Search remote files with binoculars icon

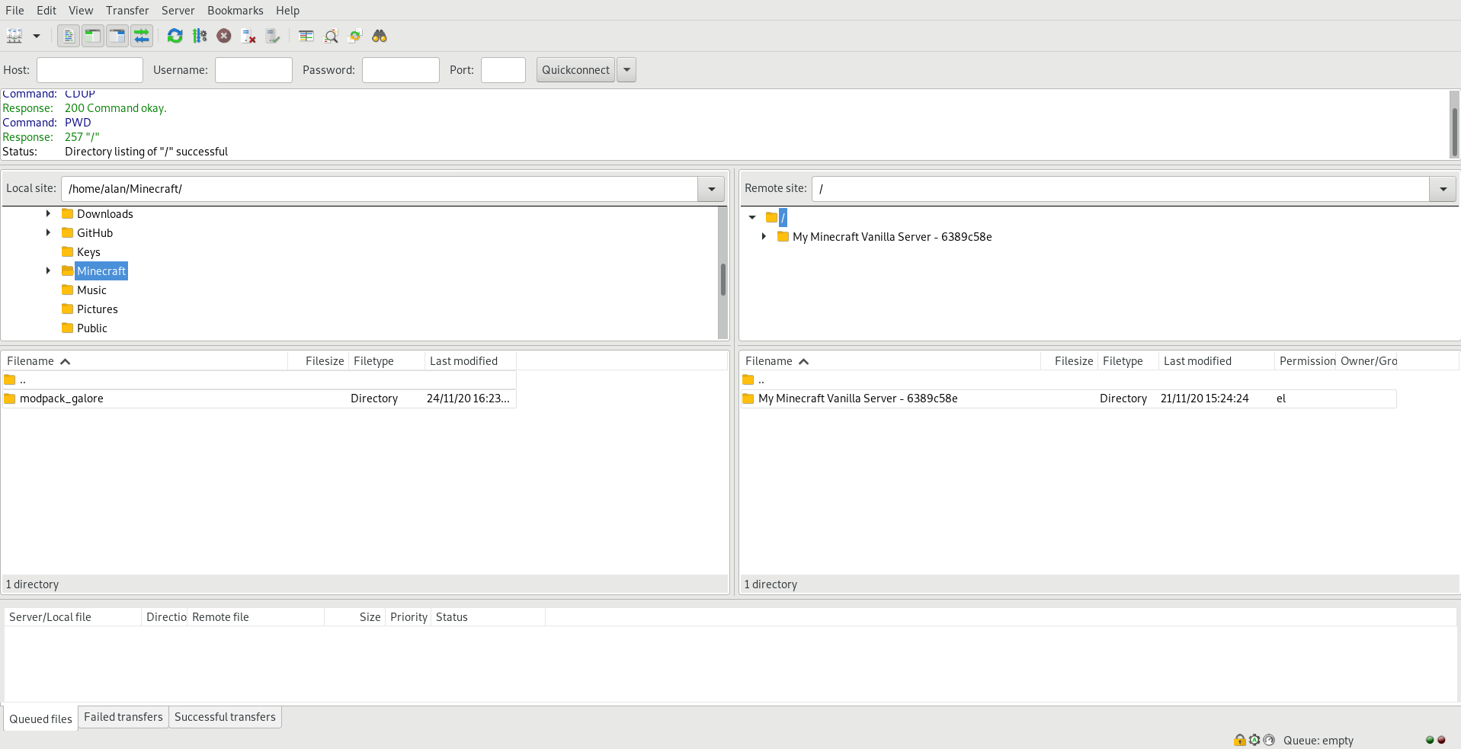pos(380,36)
